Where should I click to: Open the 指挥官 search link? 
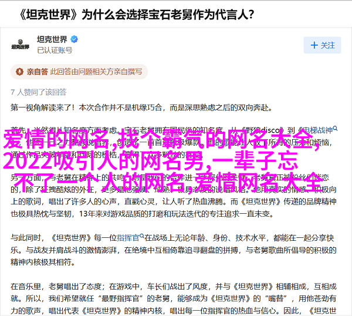(x=128, y=238)
